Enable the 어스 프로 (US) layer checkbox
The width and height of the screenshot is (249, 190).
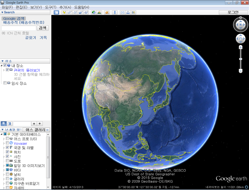click(x=7, y=138)
